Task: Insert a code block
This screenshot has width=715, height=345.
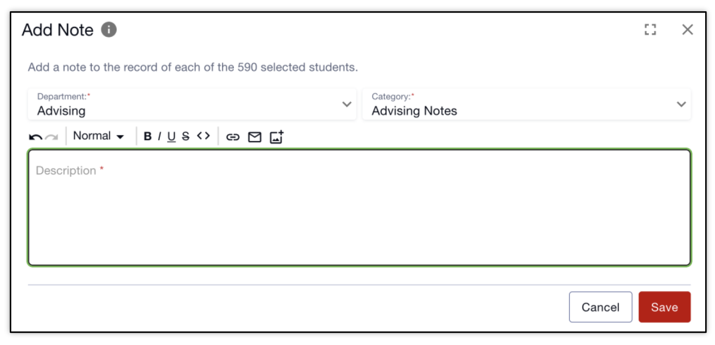Action: click(203, 136)
